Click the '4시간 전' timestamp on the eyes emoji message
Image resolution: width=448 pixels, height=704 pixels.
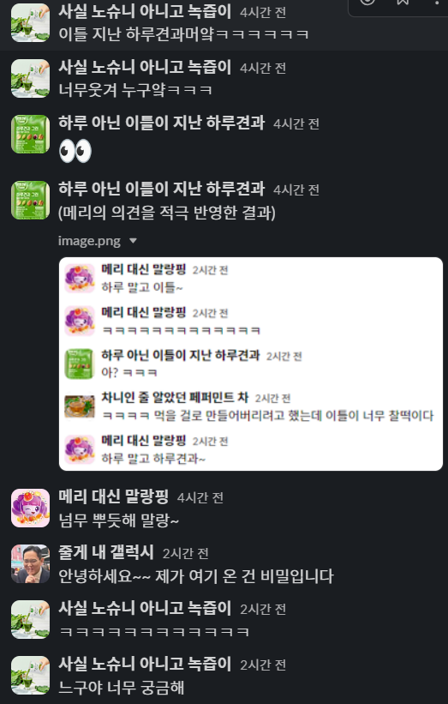(x=296, y=124)
